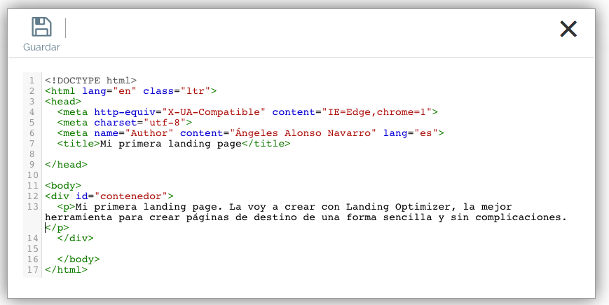Click the X-UA-Compatible attribute value
This screenshot has height=305, width=609.
pyautogui.click(x=214, y=112)
